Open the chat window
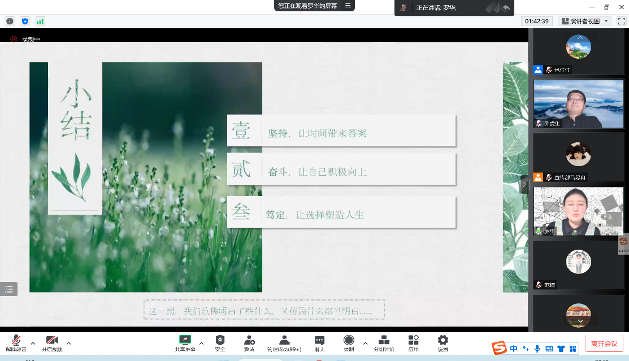 [319, 341]
